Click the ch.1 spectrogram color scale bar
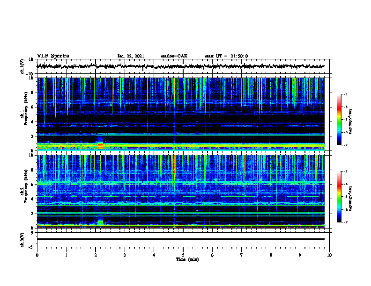The width and height of the screenshot is (371, 286). [x=339, y=120]
